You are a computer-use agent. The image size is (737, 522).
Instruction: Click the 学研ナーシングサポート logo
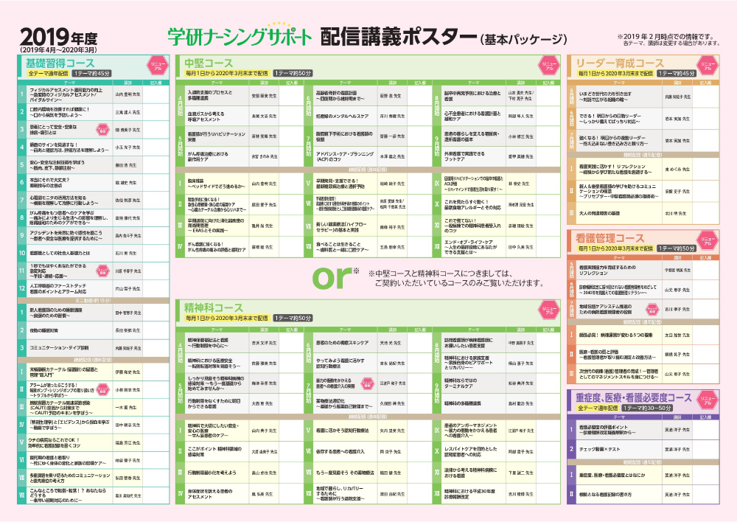pos(240,35)
